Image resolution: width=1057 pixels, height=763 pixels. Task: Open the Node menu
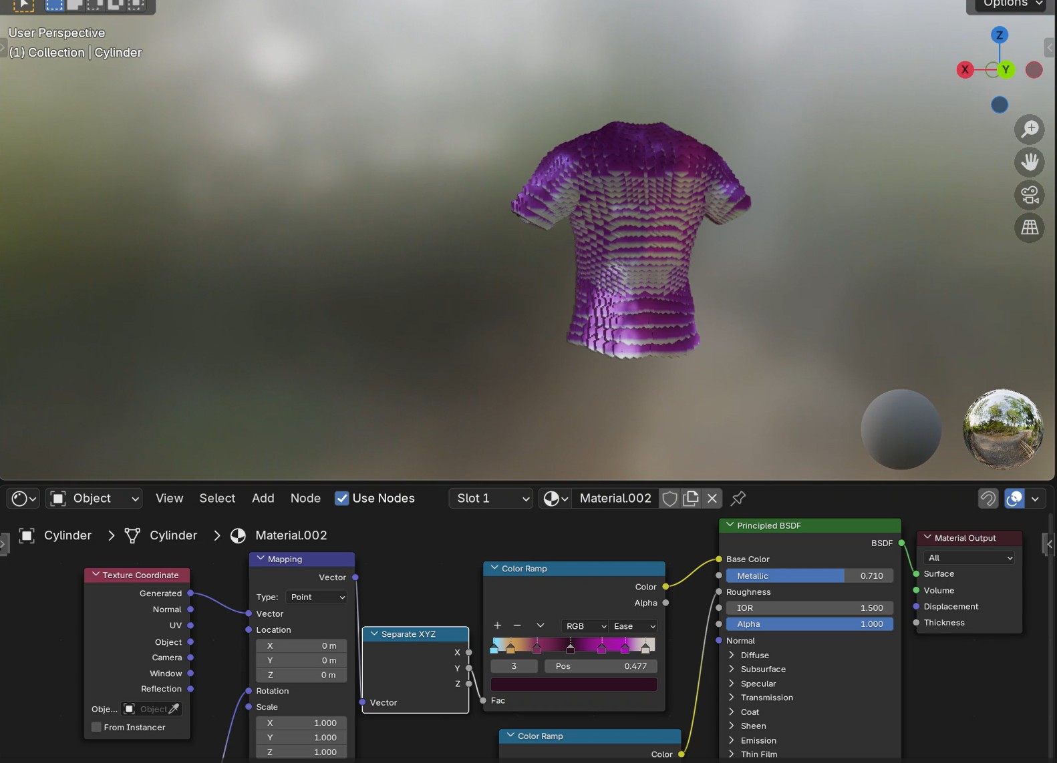point(305,498)
